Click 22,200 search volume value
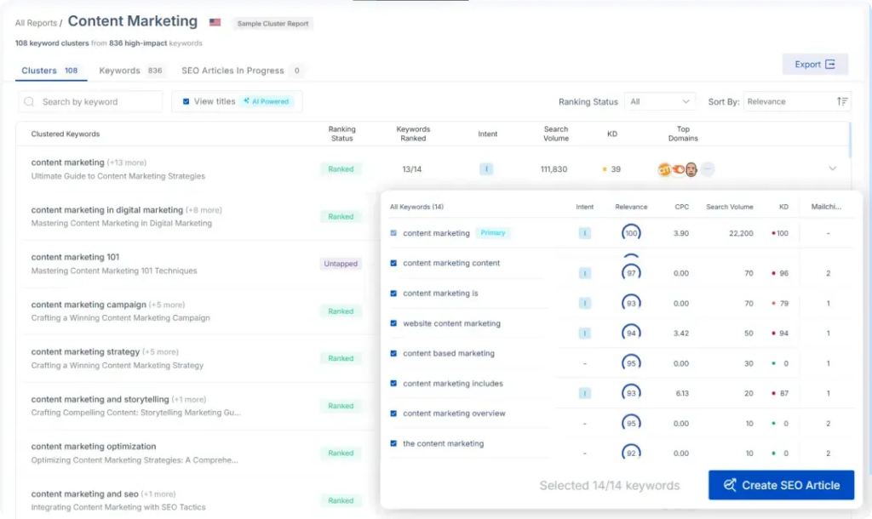This screenshot has height=519, width=872. [x=741, y=233]
